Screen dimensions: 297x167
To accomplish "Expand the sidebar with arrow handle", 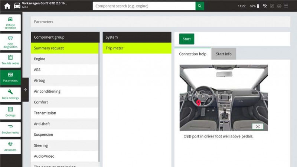I will [25, 90].
